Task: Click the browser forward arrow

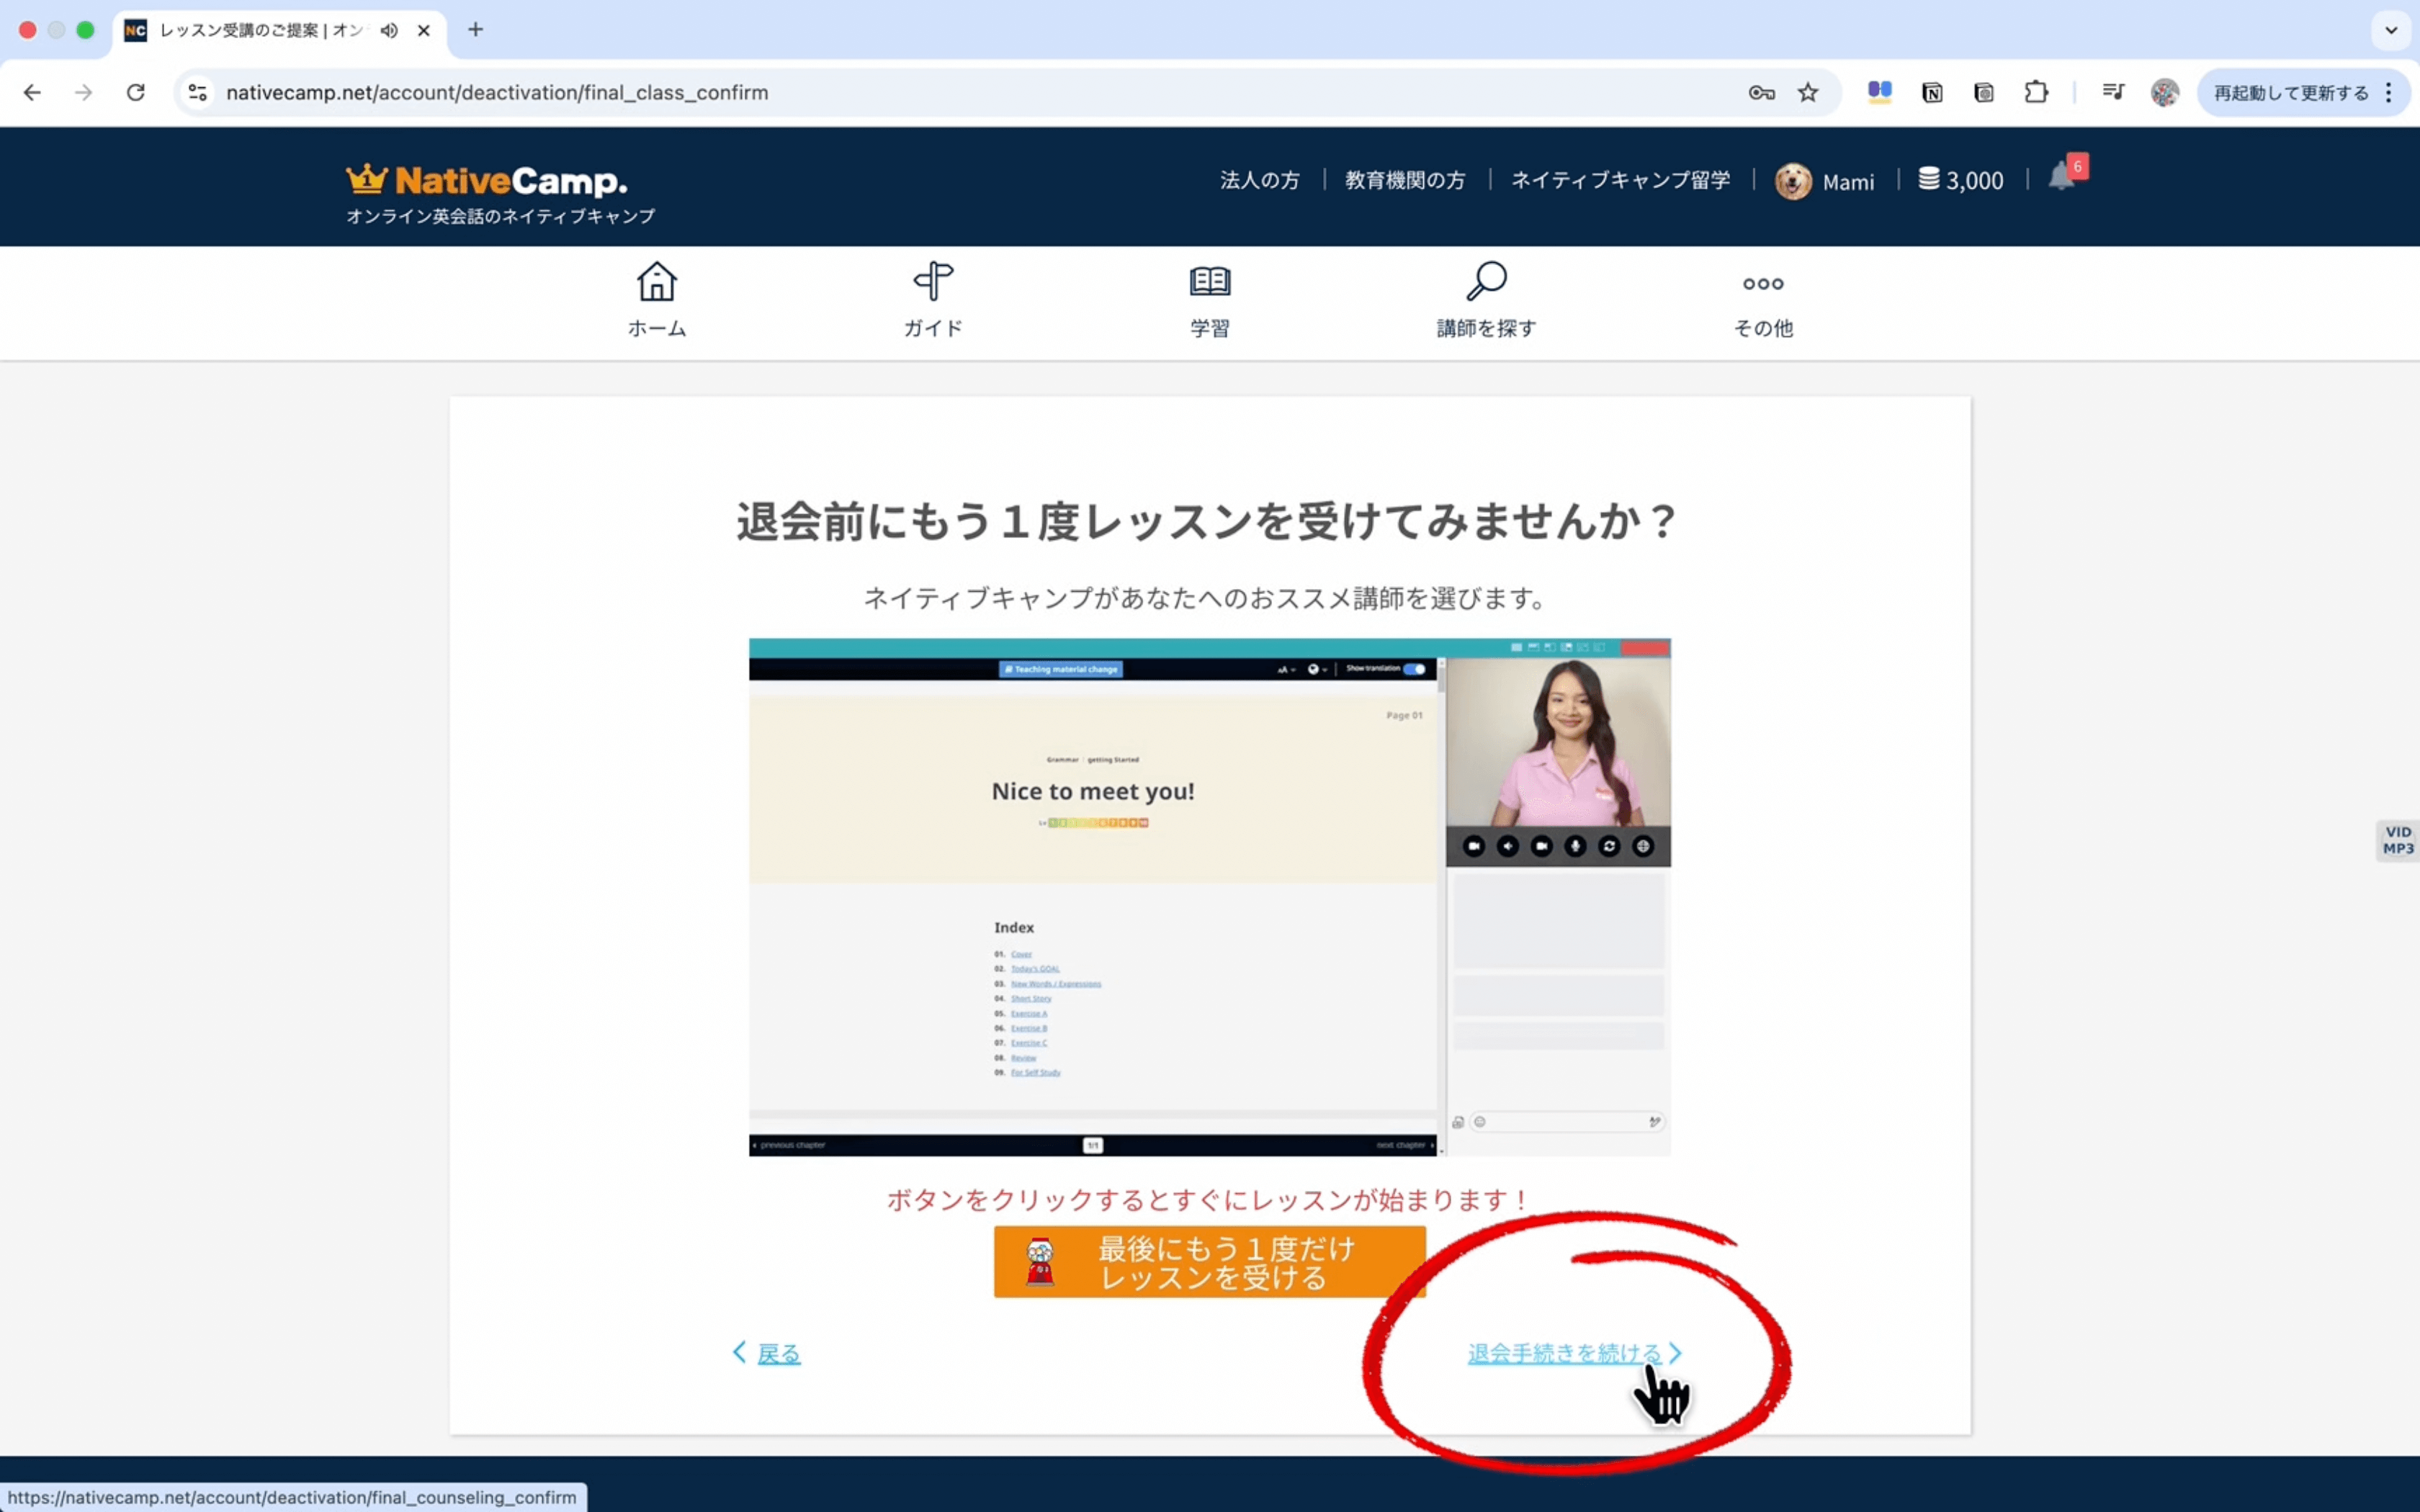Action: pyautogui.click(x=84, y=92)
